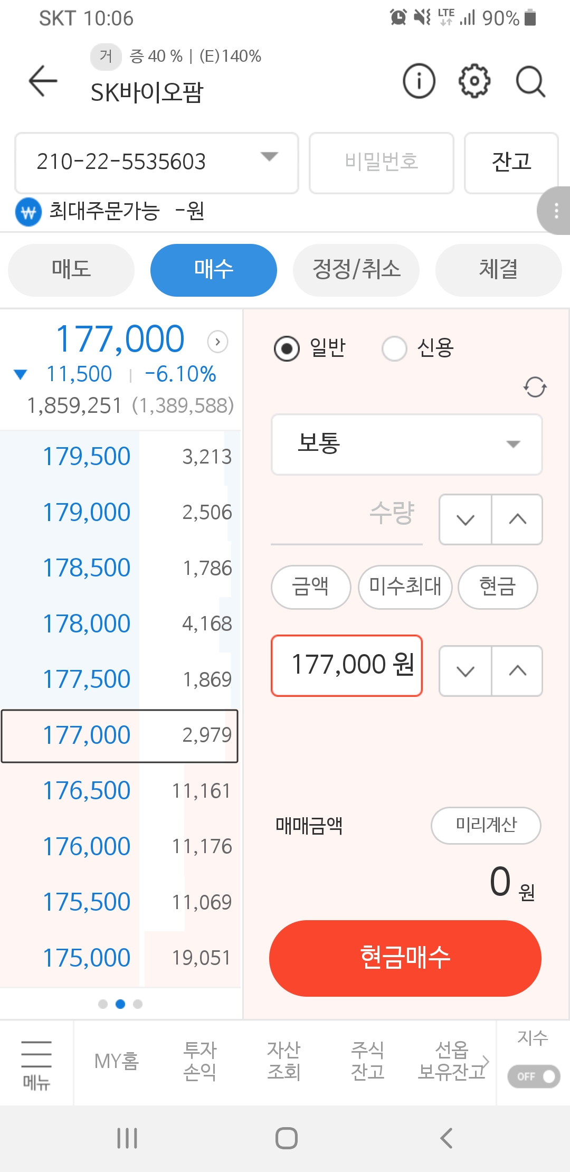The image size is (570, 1172).
Task: Expand bottom menu with right chevron
Action: click(x=487, y=1062)
